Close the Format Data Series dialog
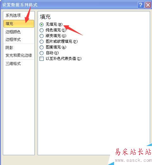Screen dimensions: 152x165 pos(148,5)
